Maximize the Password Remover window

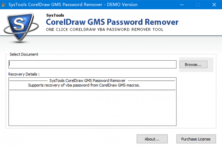pos(198,4)
